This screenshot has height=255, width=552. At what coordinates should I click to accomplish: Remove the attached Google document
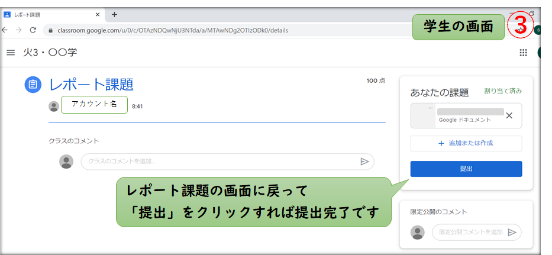pos(509,115)
